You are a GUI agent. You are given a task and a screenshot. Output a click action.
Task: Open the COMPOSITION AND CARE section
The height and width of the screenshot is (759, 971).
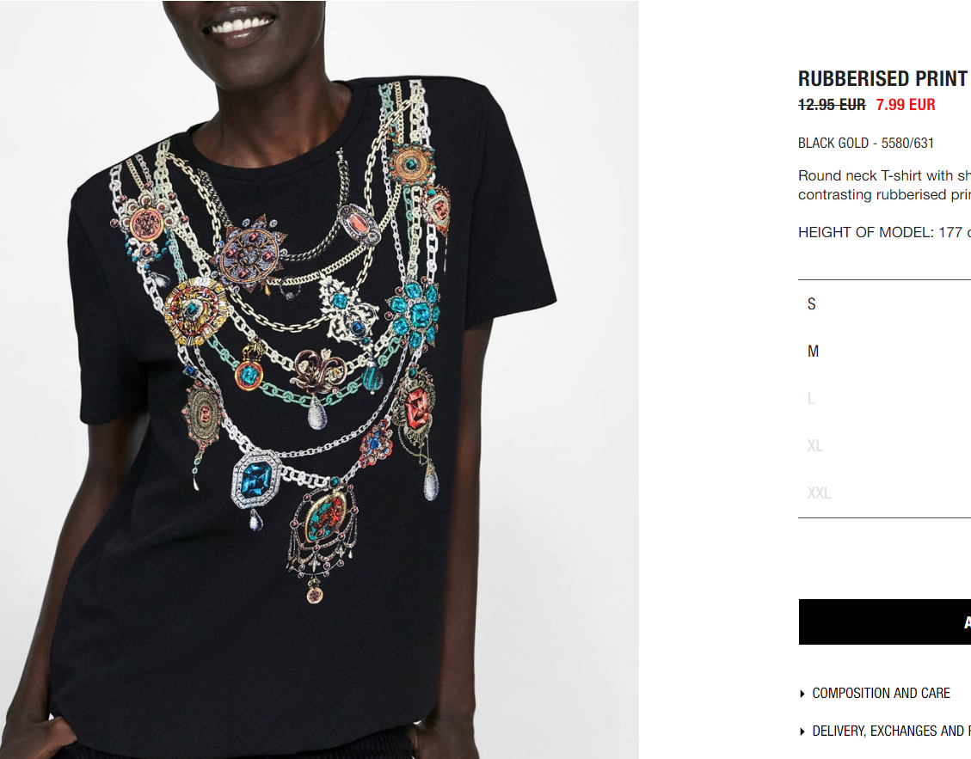point(881,694)
